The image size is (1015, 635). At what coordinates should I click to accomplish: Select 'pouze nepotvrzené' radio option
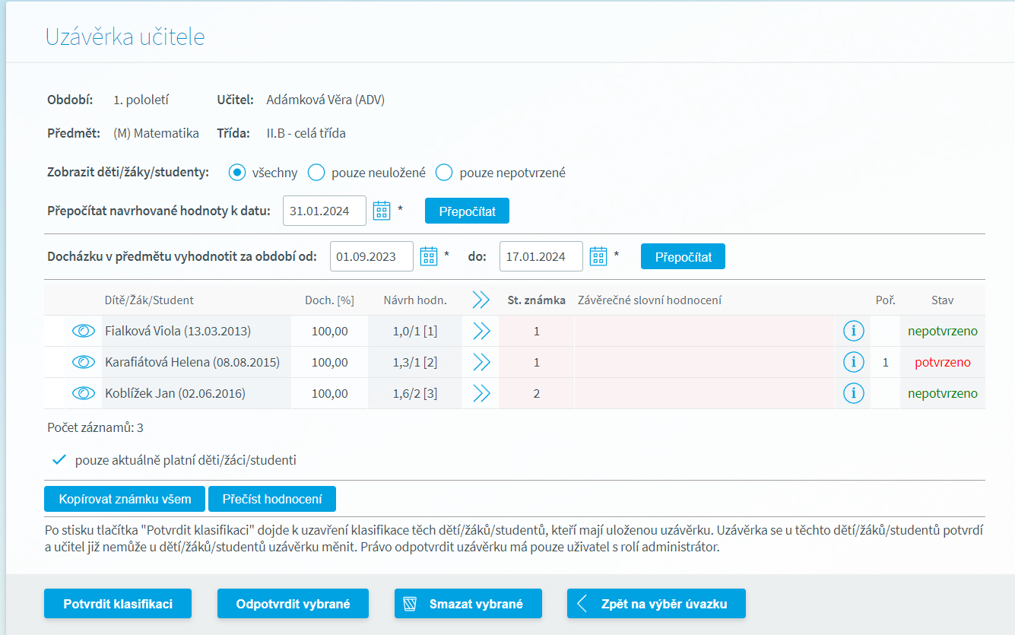[444, 173]
